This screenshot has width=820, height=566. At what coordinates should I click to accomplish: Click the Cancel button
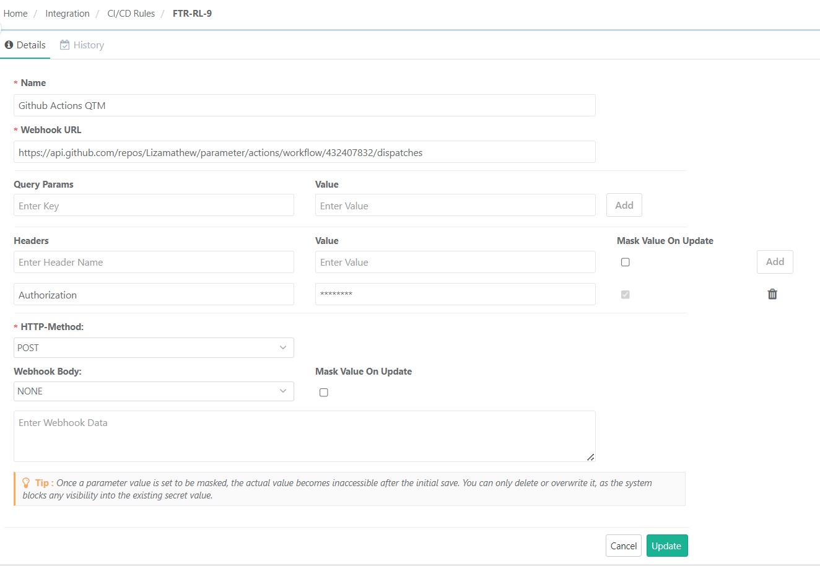click(x=623, y=546)
